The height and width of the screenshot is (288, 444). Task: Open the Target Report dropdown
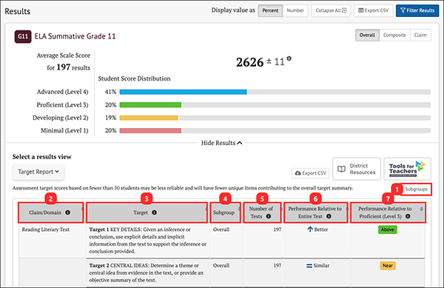click(x=38, y=172)
